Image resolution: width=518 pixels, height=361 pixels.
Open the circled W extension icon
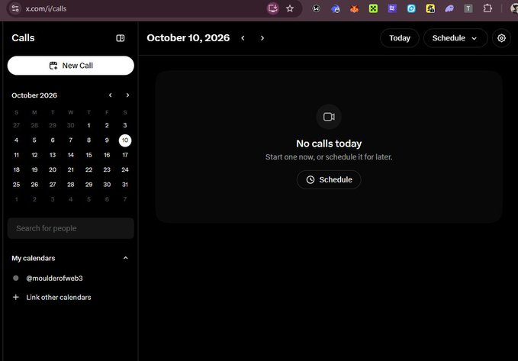click(x=316, y=8)
